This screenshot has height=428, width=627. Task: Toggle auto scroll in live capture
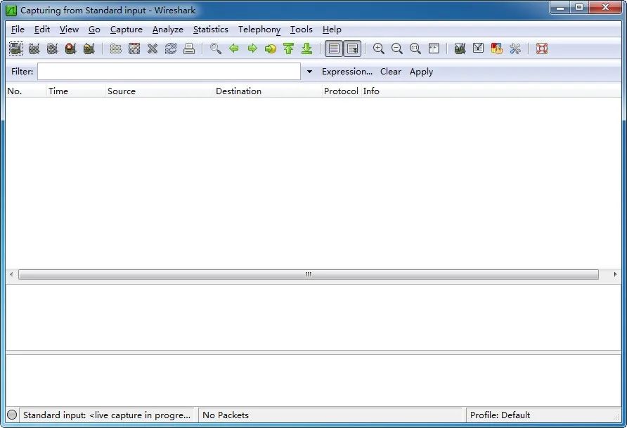pyautogui.click(x=352, y=48)
